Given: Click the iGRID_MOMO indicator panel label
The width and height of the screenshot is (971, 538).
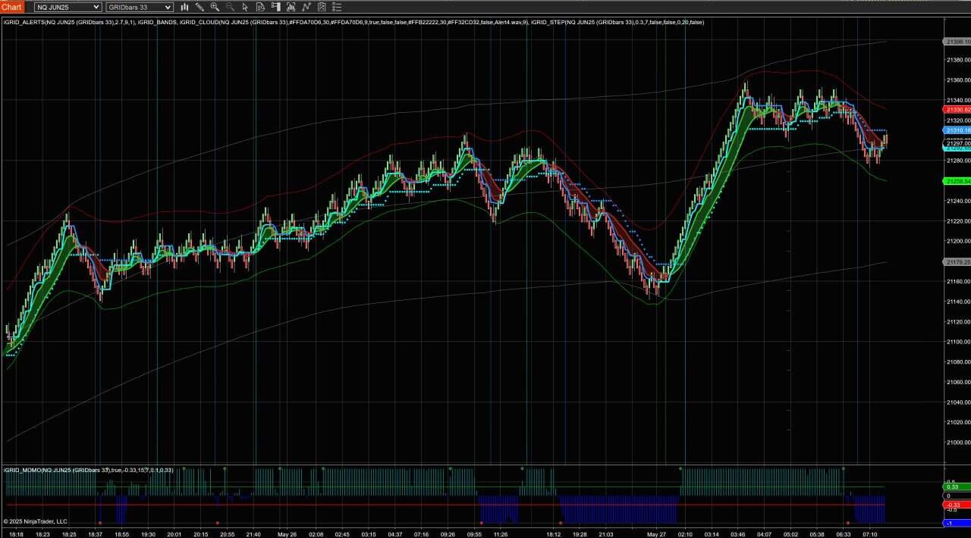Looking at the screenshot, I should (23, 470).
